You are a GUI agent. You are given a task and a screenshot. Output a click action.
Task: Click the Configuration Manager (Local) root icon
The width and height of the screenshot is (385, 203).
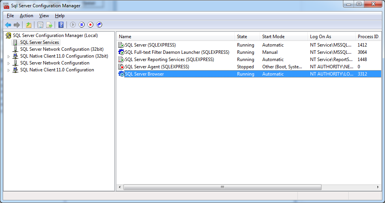pyautogui.click(x=8, y=35)
